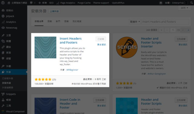This screenshot has width=194, height=114.
Task: Click 更多資訊 for Insert Code in Header and Footer
Action: click(102, 106)
